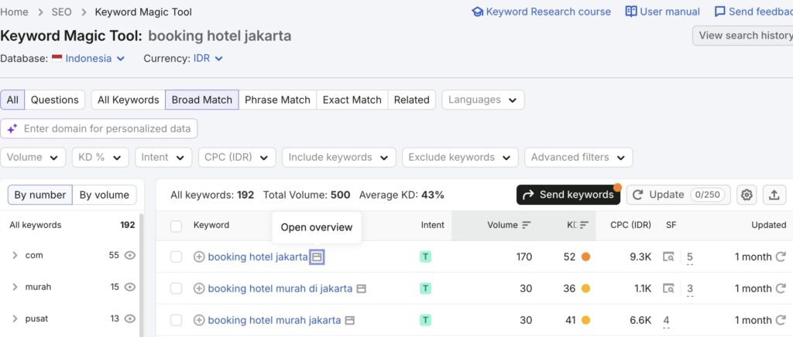The height and width of the screenshot is (337, 793).
Task: Click SF value 5 in first row
Action: [690, 257]
